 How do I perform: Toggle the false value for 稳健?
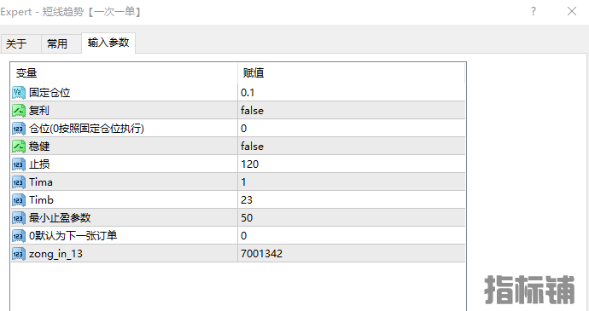point(351,147)
